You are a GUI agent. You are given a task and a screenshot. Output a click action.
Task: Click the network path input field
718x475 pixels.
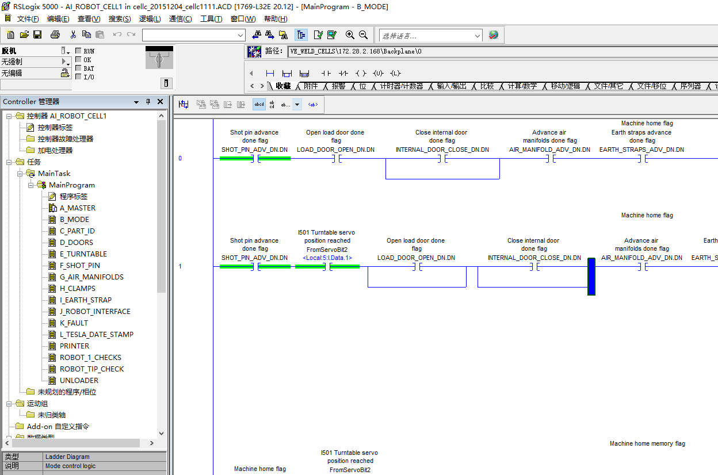[x=501, y=51]
